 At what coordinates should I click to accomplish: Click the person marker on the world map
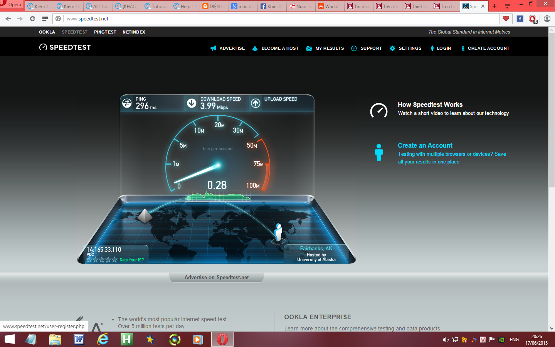278,233
